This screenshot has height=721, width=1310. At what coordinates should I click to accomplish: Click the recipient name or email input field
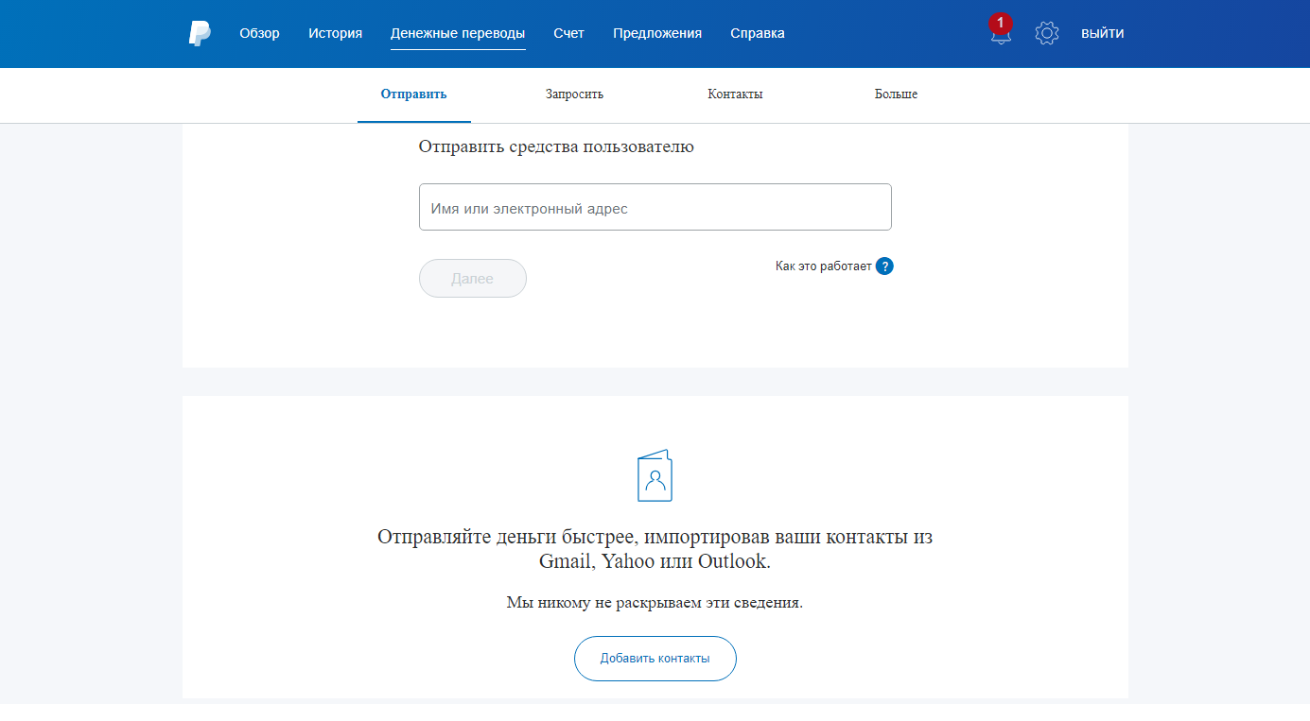(655, 206)
